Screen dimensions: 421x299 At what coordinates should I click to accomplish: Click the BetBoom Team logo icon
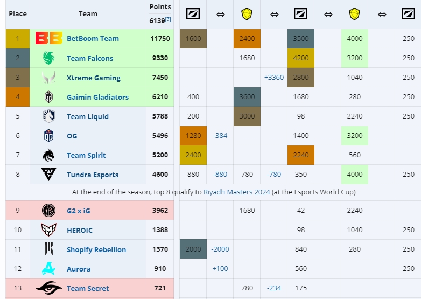coord(49,39)
